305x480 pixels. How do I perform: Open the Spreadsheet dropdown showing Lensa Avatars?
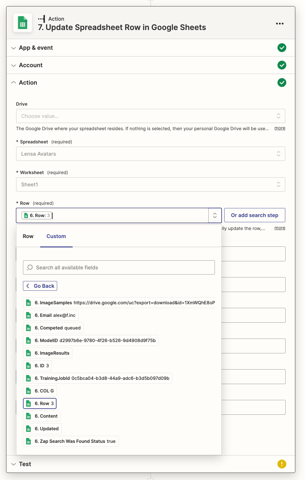pyautogui.click(x=151, y=154)
